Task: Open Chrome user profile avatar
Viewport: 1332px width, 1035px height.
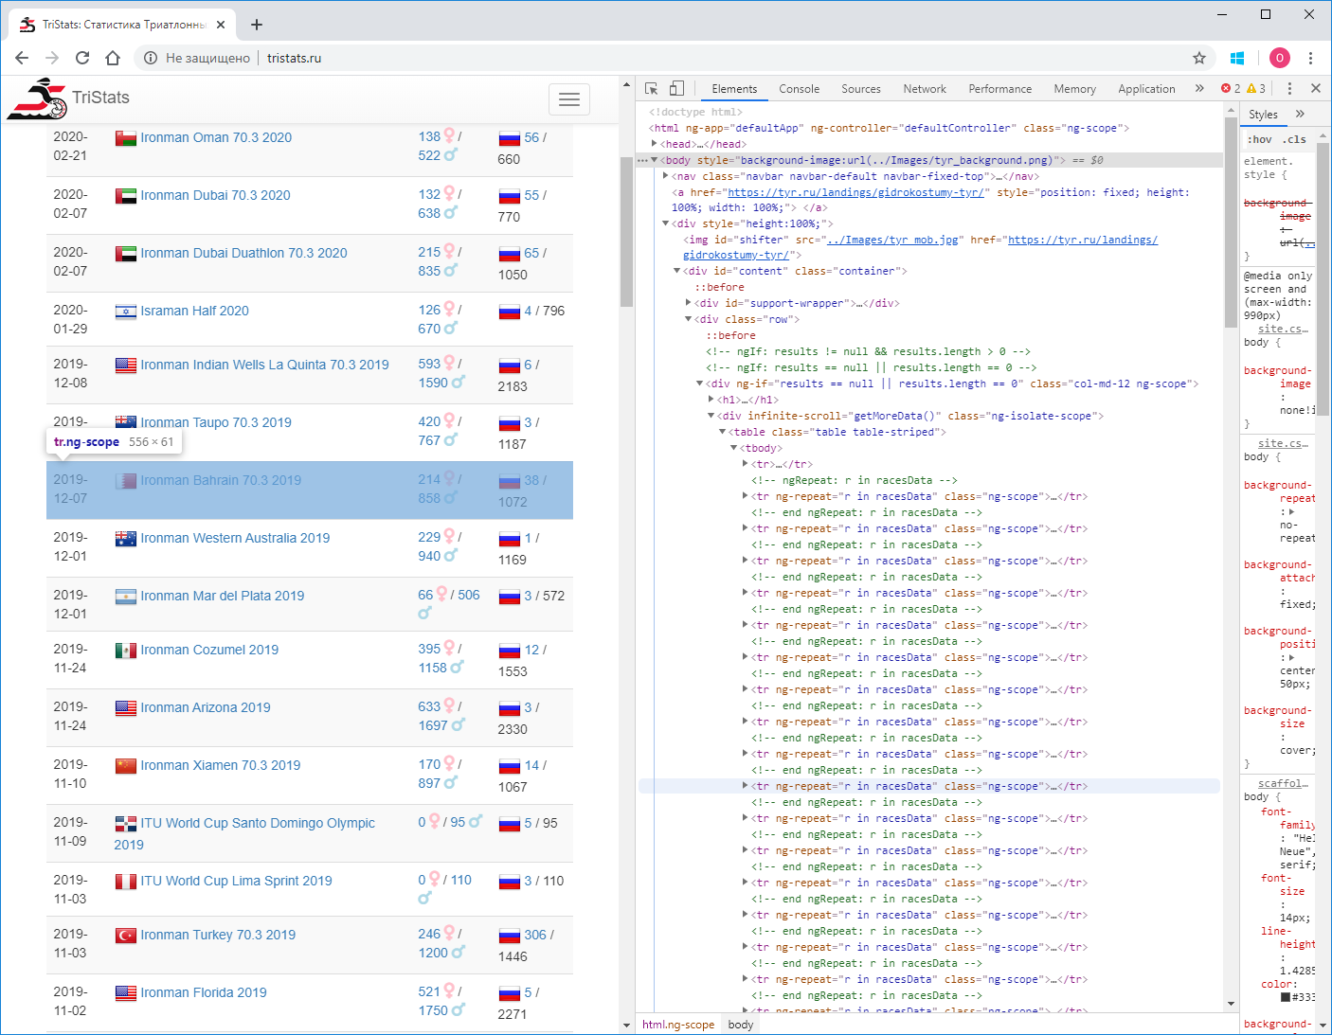Action: click(x=1279, y=58)
